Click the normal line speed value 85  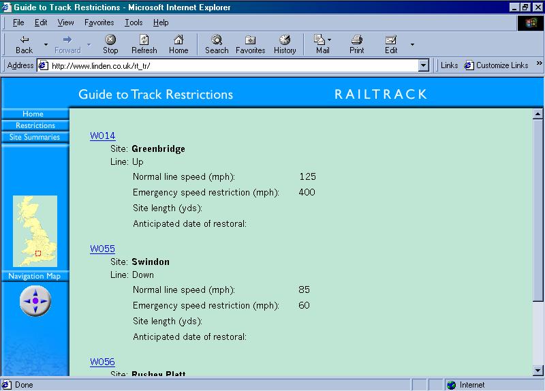coord(304,290)
